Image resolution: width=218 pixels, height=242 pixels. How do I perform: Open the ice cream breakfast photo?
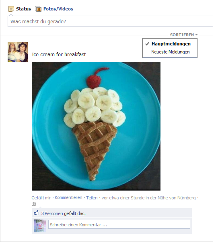(96, 126)
